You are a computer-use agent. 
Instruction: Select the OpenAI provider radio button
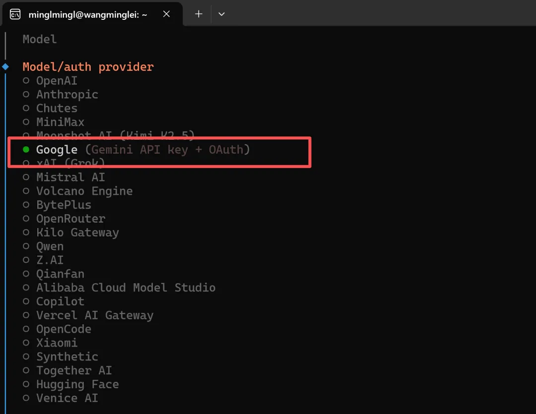click(x=26, y=81)
